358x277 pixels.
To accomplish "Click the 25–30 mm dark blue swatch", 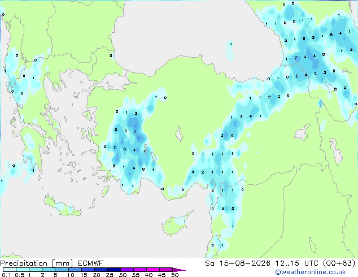I will (x=113, y=270).
